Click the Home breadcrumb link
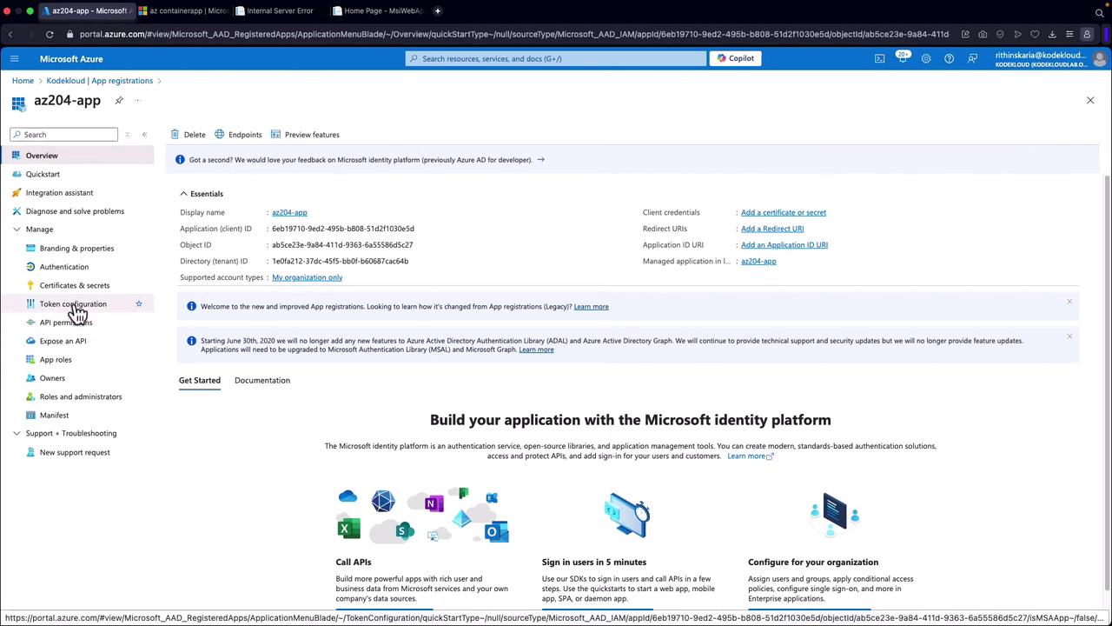1112x626 pixels. click(x=23, y=81)
